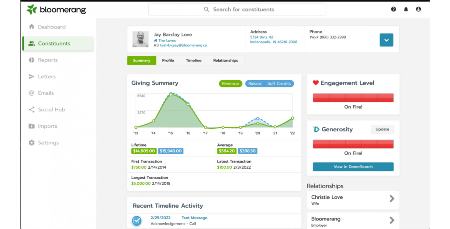The height and width of the screenshot is (229, 450).
Task: Click Indianapolis, IN 46216-2308 link
Action: point(274,42)
